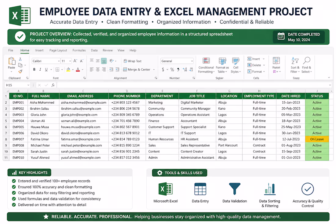
Task: Open the File tab
Action: tap(11, 50)
